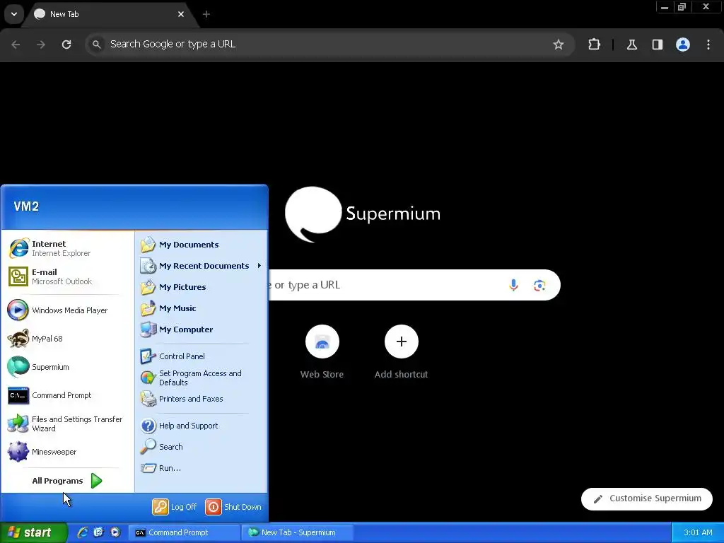
Task: Click the browser Back arrow
Action: (x=16, y=45)
